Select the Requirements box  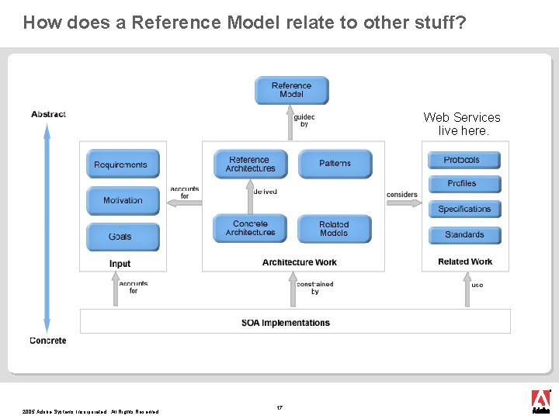123,164
